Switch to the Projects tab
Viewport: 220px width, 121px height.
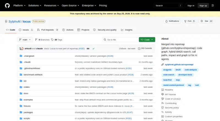point(83,30)
